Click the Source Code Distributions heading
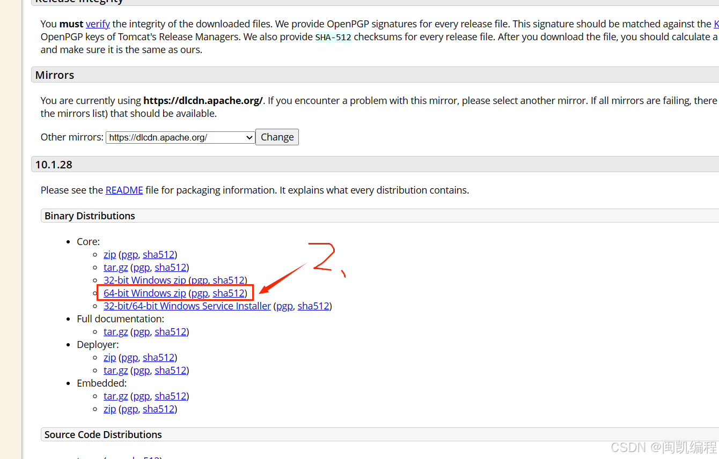Screen dimensions: 719x459 pyautogui.click(x=103, y=434)
